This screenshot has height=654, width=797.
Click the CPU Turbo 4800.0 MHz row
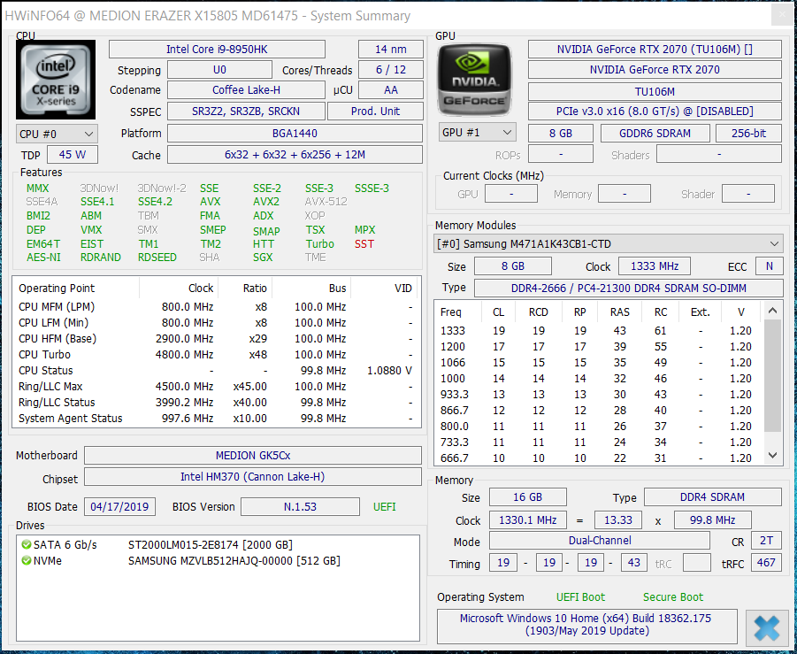pyautogui.click(x=217, y=355)
